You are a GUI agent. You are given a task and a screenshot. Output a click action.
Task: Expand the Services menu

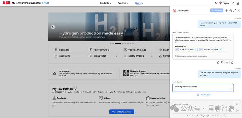click(123, 3)
